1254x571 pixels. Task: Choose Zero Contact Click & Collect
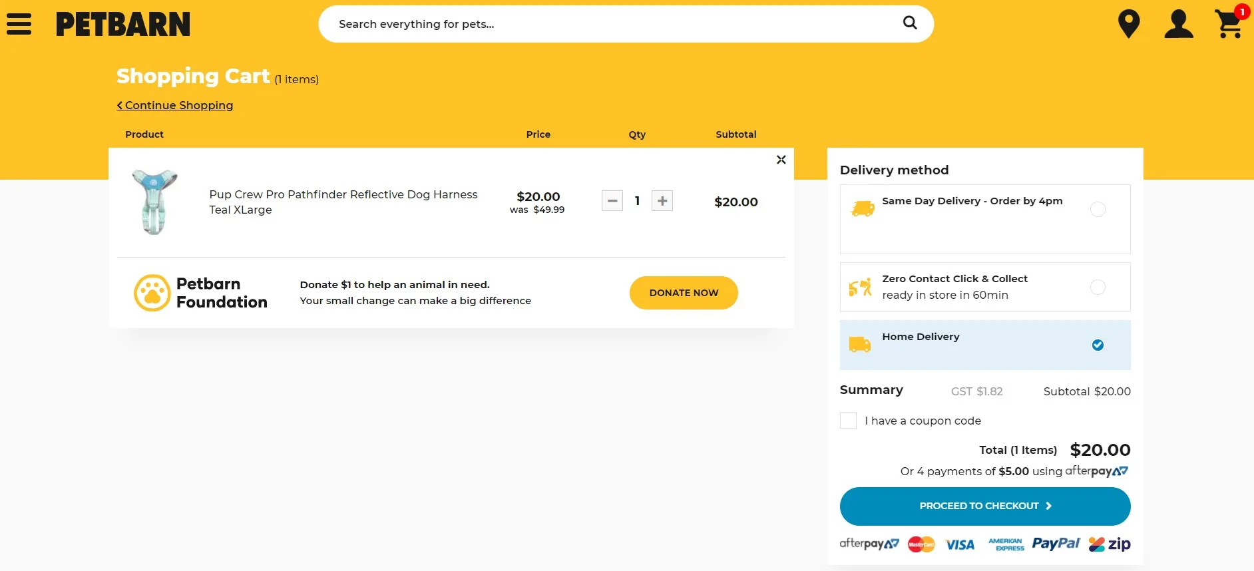tap(1098, 287)
